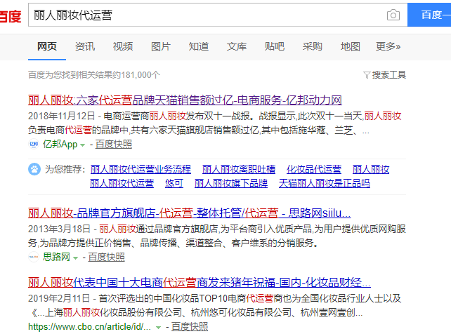The width and height of the screenshot is (451, 334).
Task: Expand the 思路网 dropdown arrow
Action: click(x=76, y=258)
